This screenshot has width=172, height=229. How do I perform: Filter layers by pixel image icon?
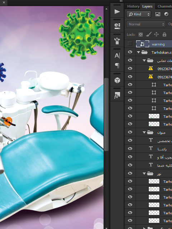click(x=158, y=14)
